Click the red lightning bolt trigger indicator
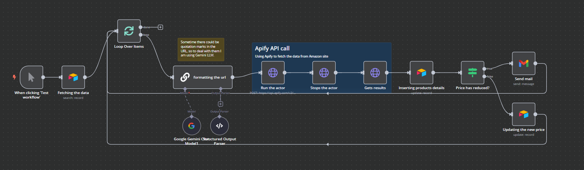 point(14,77)
